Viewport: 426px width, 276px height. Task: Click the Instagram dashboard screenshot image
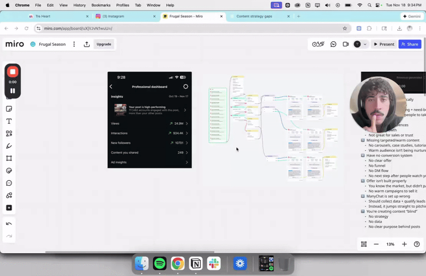click(x=149, y=120)
